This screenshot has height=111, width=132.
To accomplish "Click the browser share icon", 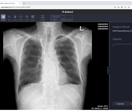I will click(x=125, y=7).
